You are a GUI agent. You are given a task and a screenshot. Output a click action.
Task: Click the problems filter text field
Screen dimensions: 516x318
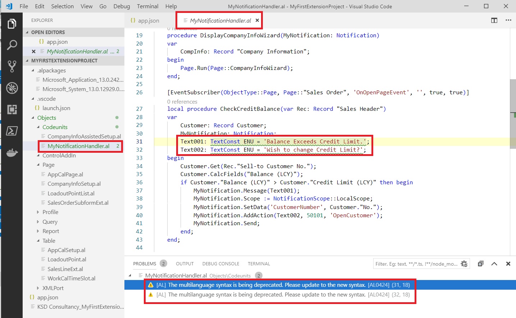click(x=416, y=264)
